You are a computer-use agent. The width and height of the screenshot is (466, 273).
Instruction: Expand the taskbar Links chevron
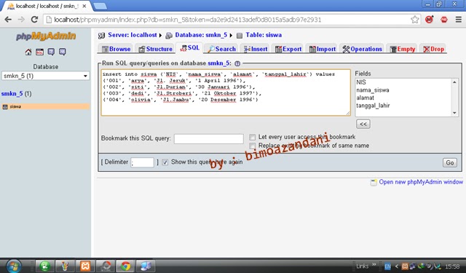374,264
